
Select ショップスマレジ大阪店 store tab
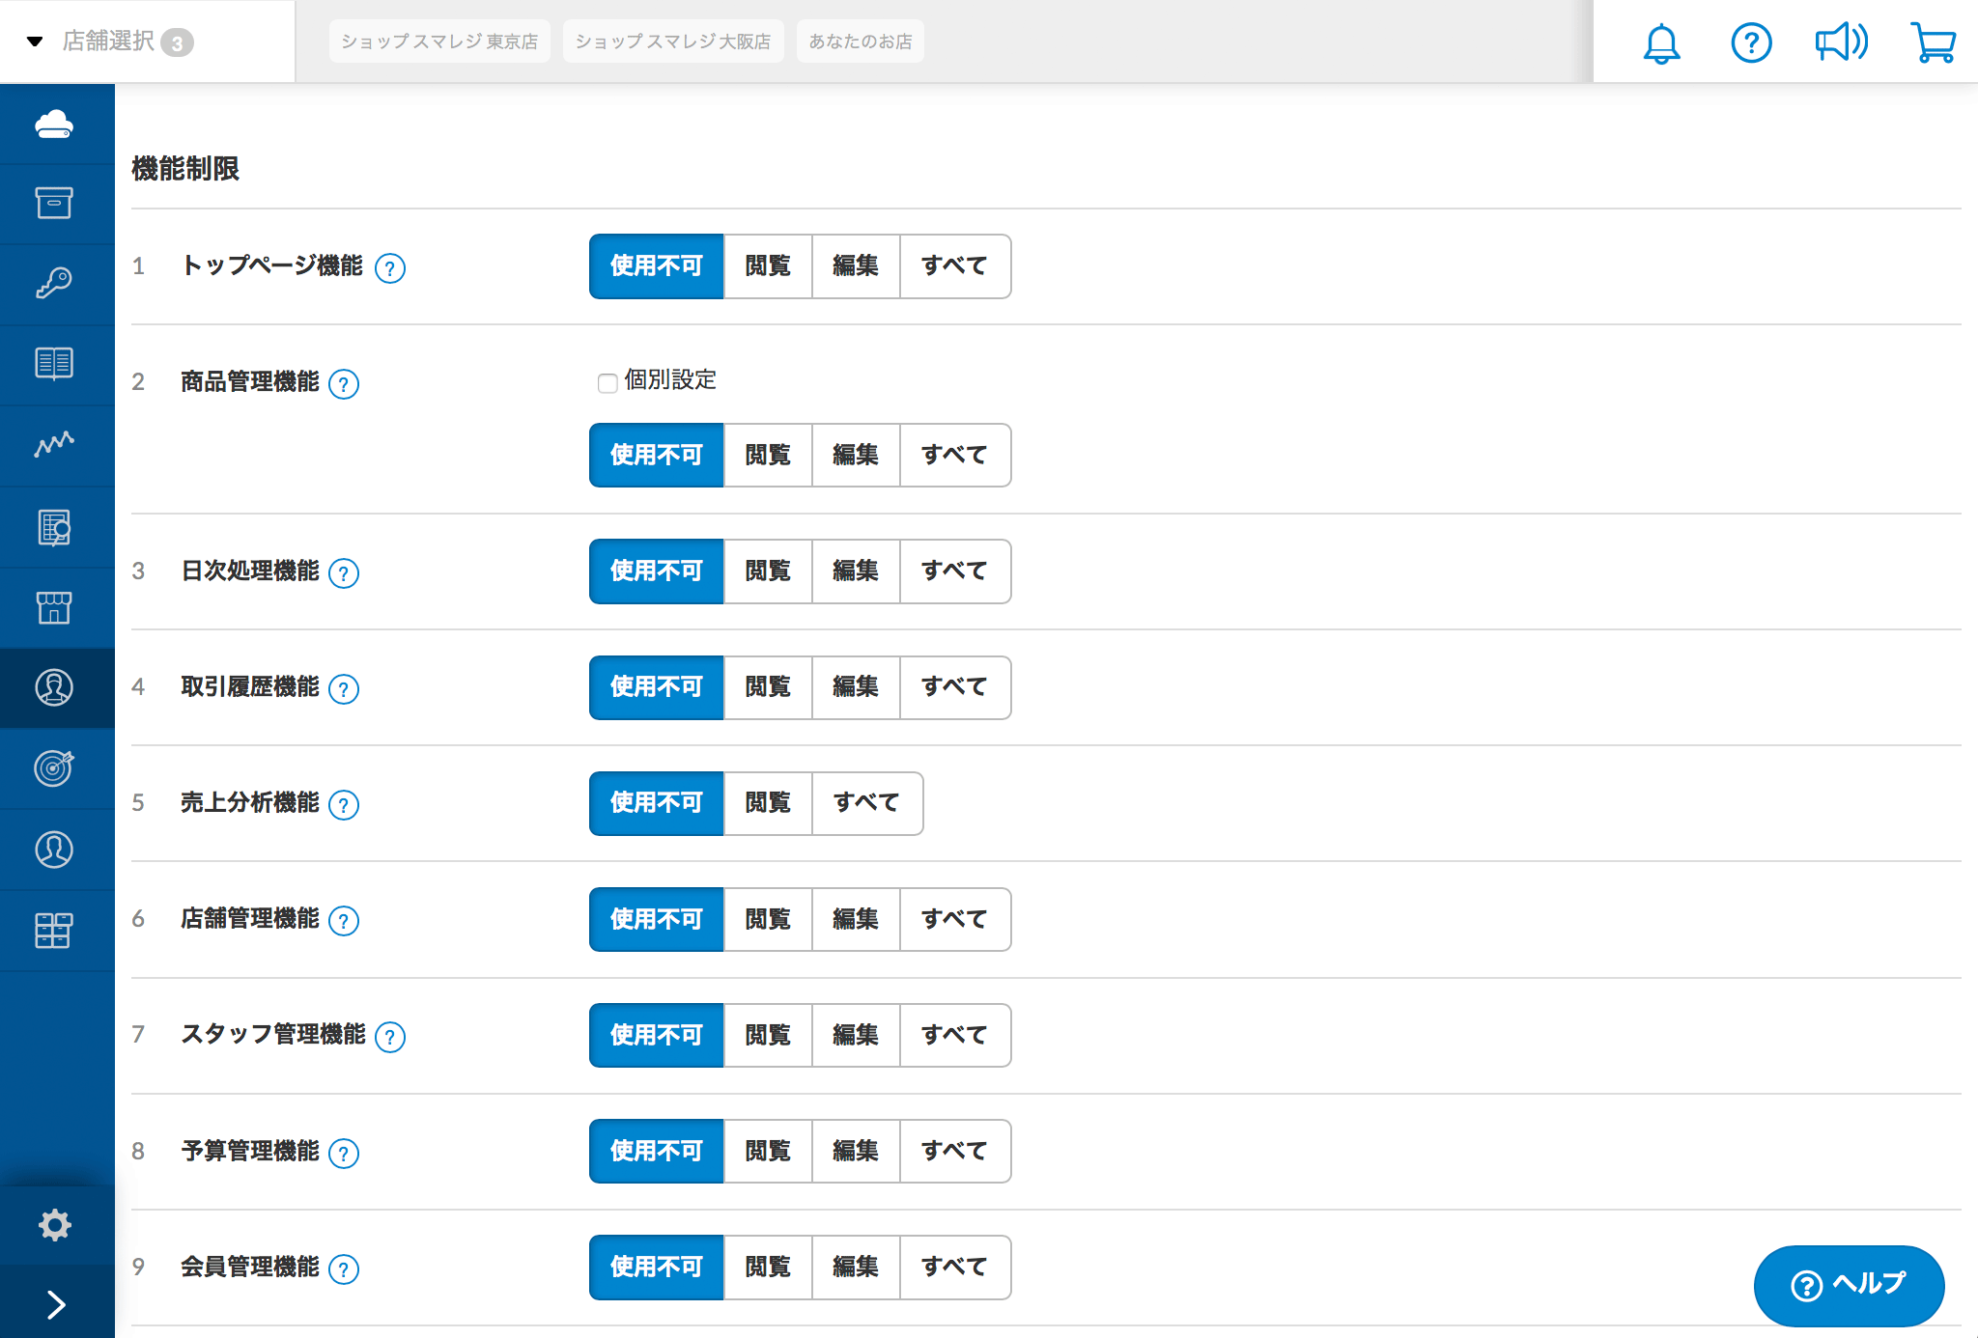673,42
